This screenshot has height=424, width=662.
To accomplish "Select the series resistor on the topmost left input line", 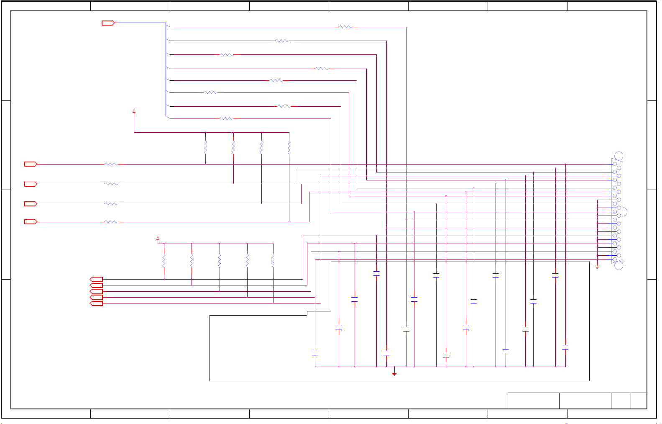I will click(x=111, y=164).
